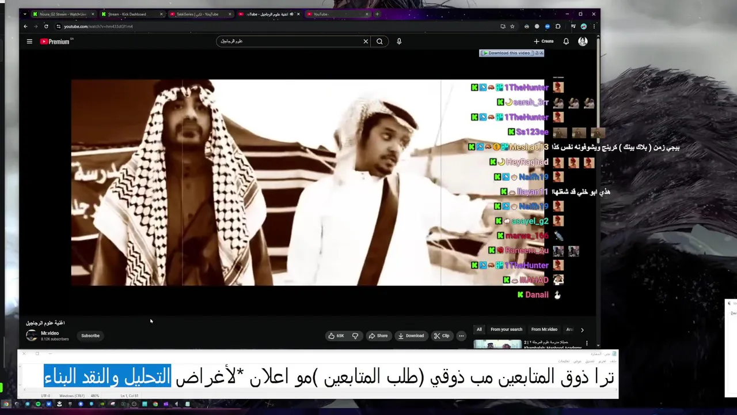Subscribe to Mr.video
Viewport: 737px width, 415px height.
pos(90,335)
